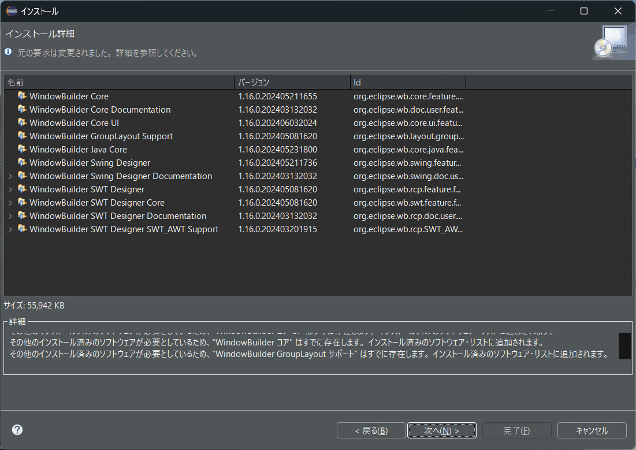The width and height of the screenshot is (636, 450).
Task: Select WindowBuilder SWT Designer SWT_AWT Support name
Action: click(124, 229)
